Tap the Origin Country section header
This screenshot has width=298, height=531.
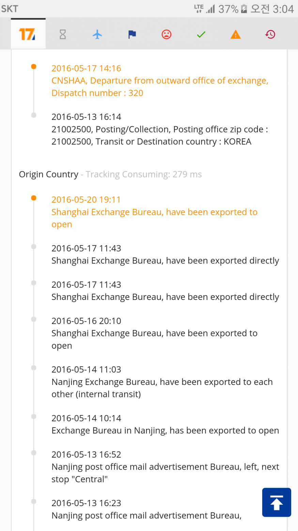click(49, 174)
